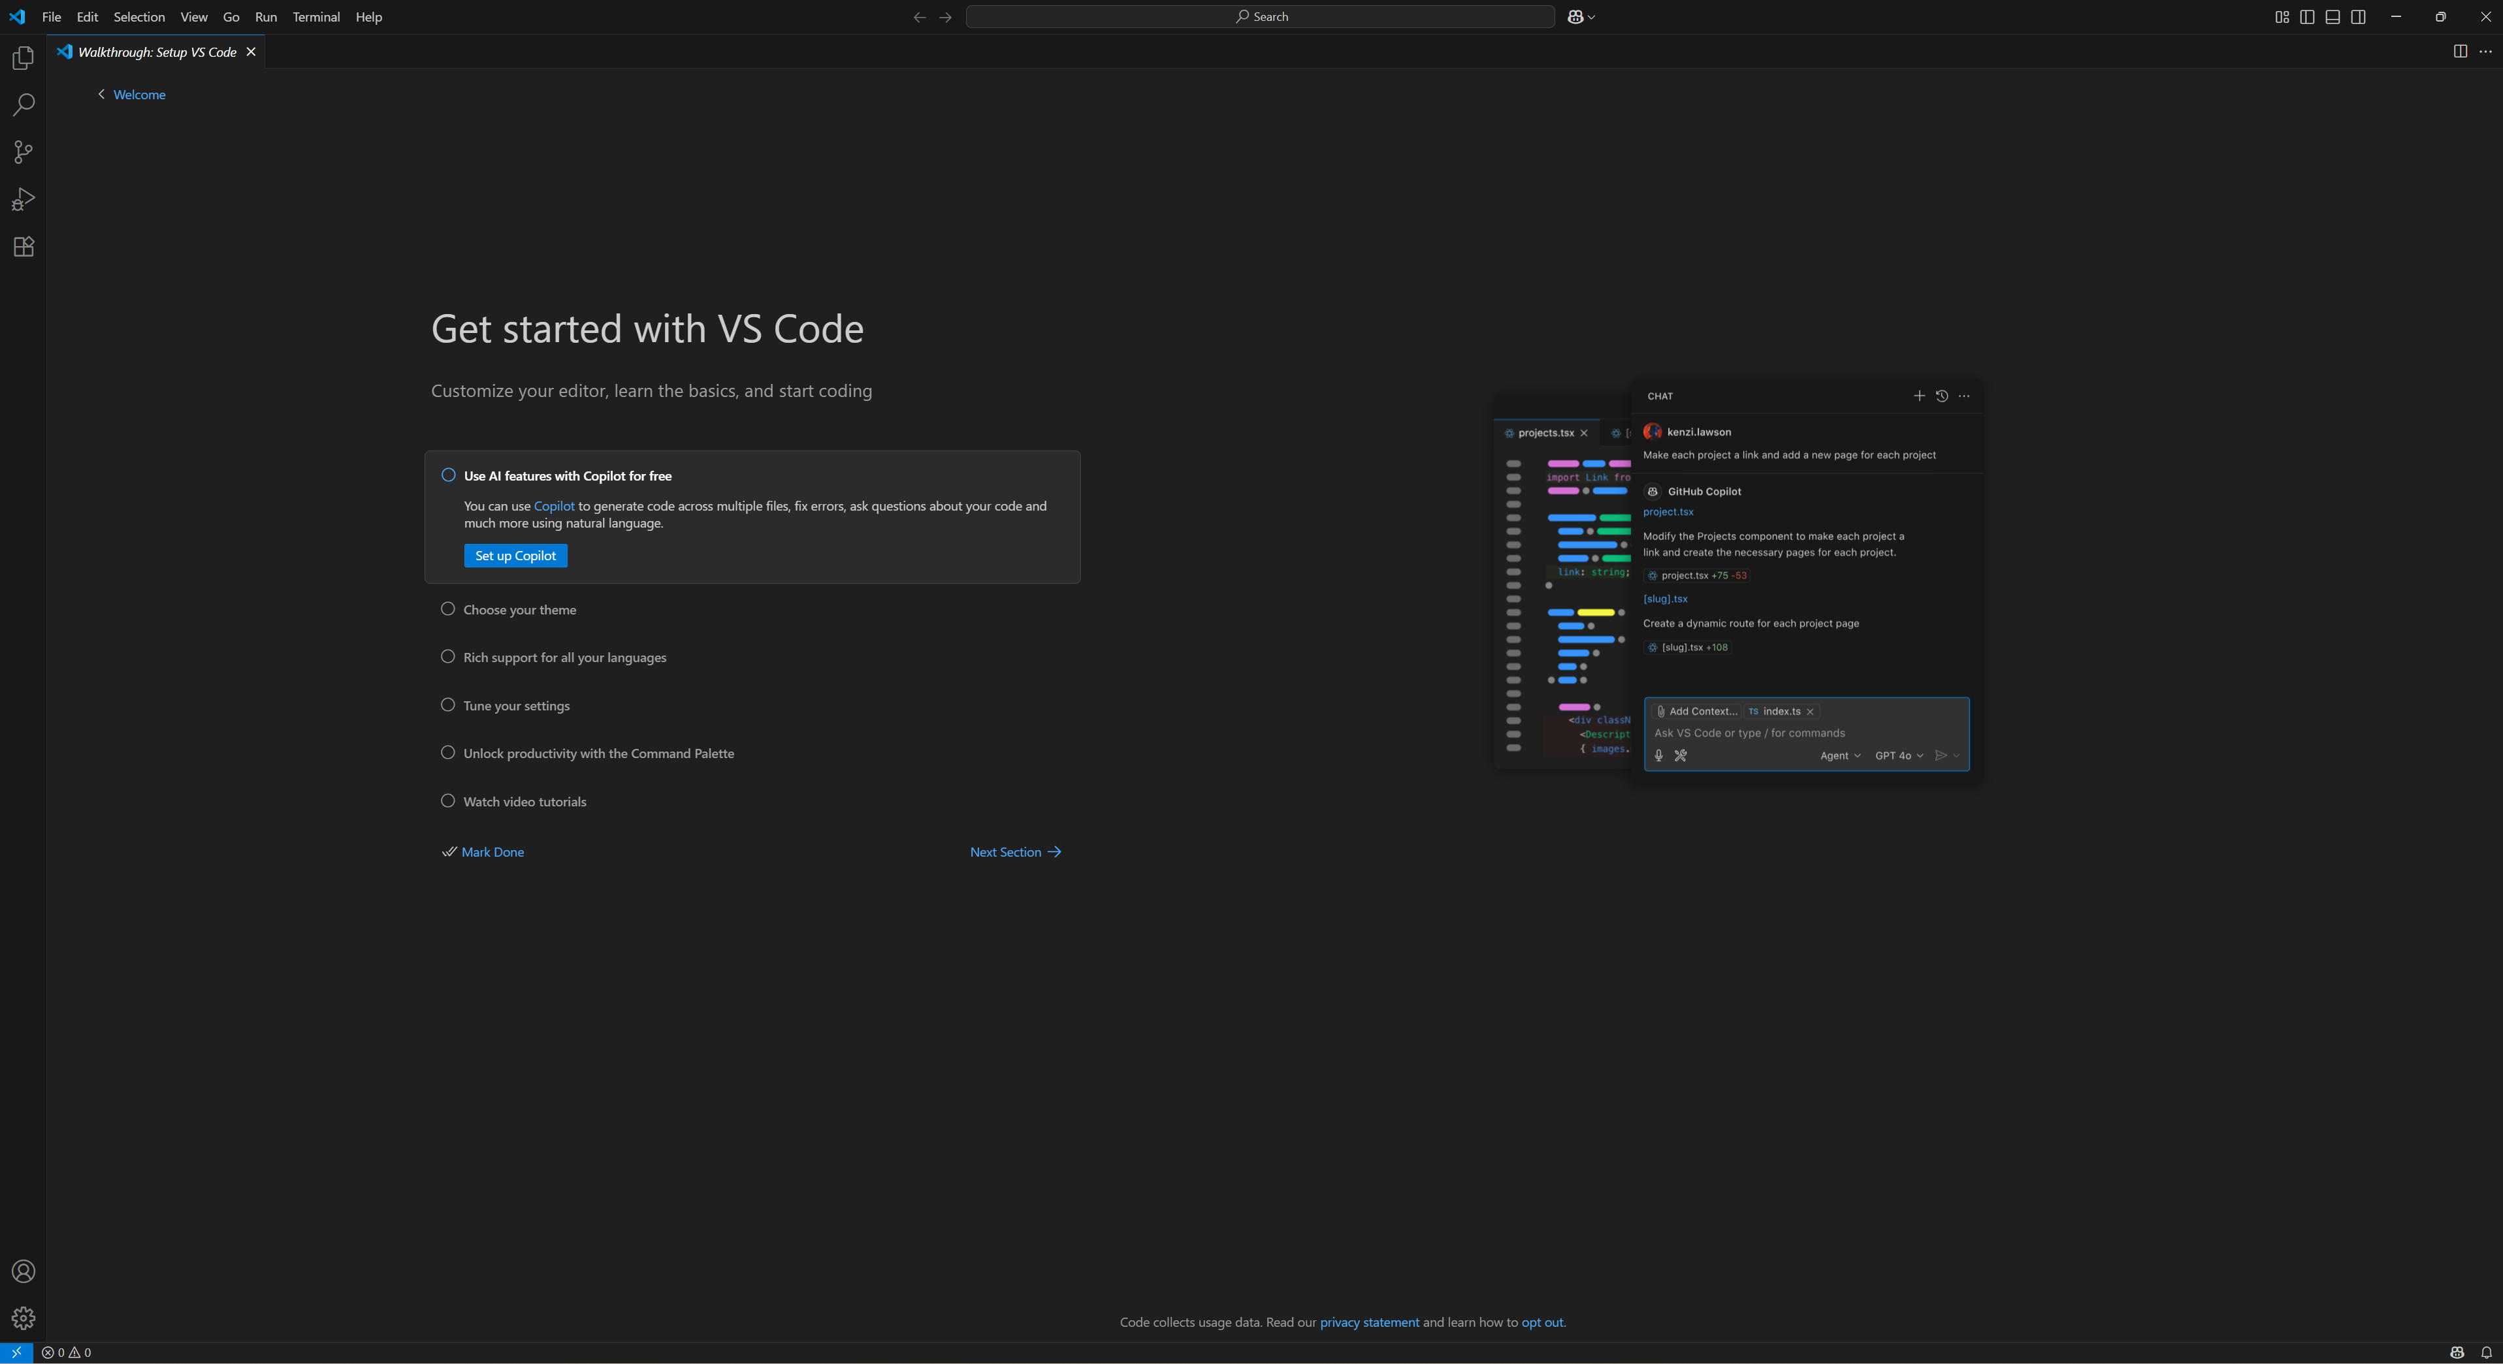Open the Manage gear menu

(x=24, y=1318)
